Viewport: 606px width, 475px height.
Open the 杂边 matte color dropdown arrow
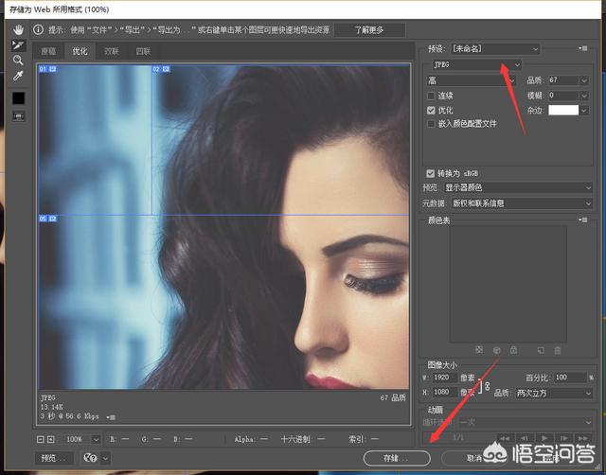click(x=584, y=111)
